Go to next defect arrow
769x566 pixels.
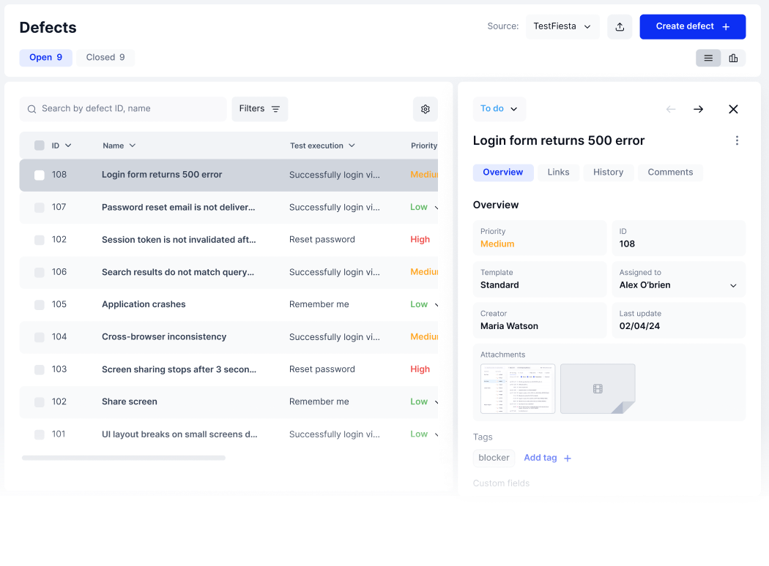pyautogui.click(x=699, y=109)
